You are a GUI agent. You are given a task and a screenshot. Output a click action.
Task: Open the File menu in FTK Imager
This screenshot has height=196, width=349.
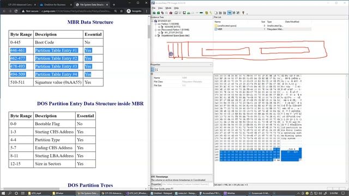(154, 8)
